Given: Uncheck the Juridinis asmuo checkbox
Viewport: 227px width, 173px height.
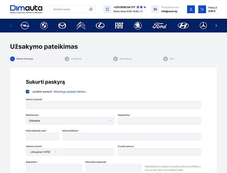Looking at the screenshot, I should (x=28, y=91).
